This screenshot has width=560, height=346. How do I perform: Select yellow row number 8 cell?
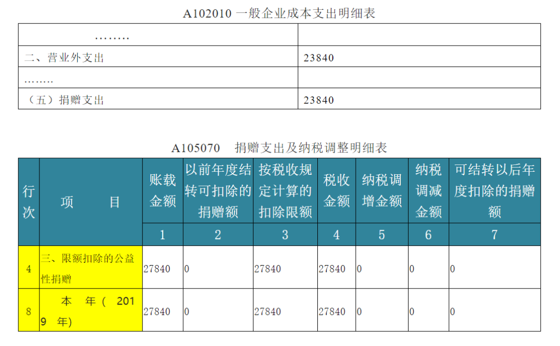(29, 310)
